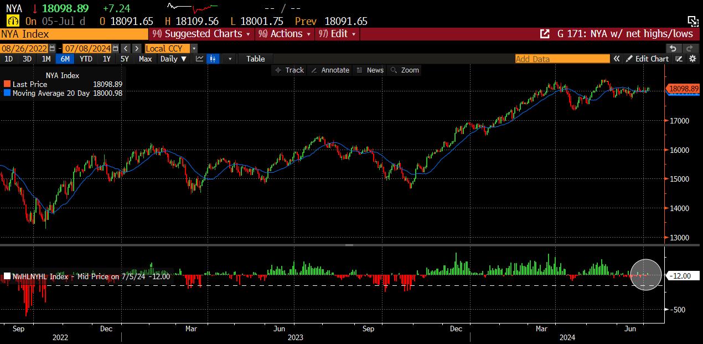Expand the Local CCY currency dropdown

(194, 48)
